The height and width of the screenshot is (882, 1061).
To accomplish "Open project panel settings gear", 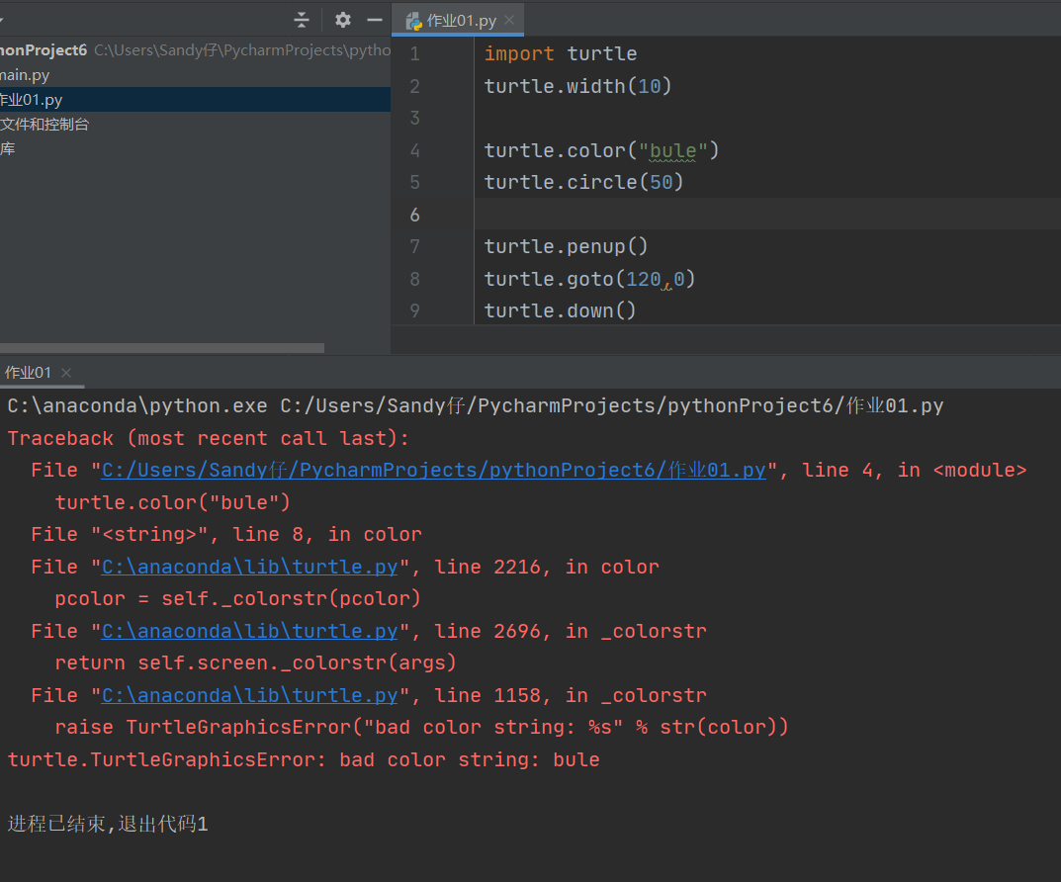I will (x=343, y=21).
